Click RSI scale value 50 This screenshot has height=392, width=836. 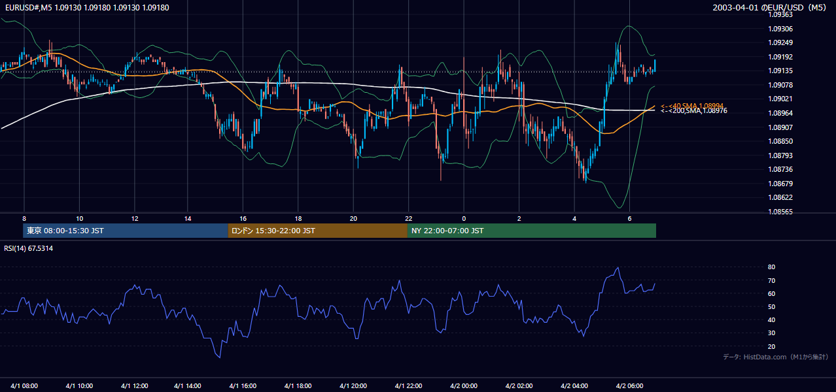771,306
